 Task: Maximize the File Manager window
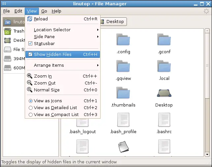point(202,4)
